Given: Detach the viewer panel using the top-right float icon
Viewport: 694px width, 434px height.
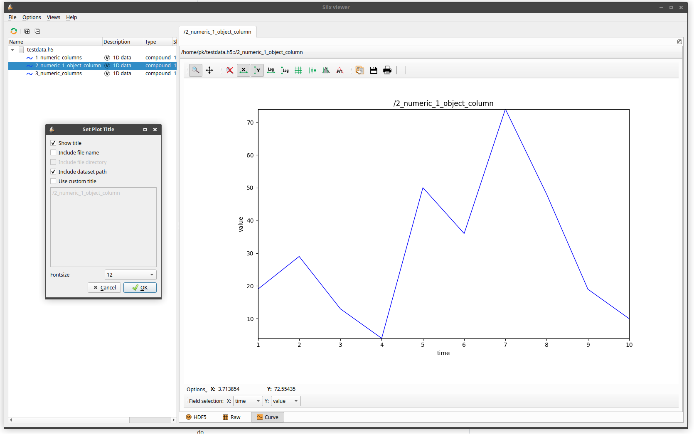Looking at the screenshot, I should pos(679,42).
